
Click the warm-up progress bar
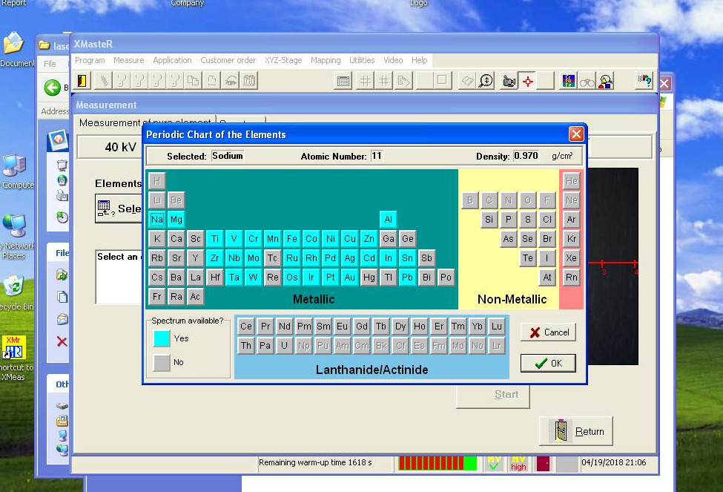point(438,463)
